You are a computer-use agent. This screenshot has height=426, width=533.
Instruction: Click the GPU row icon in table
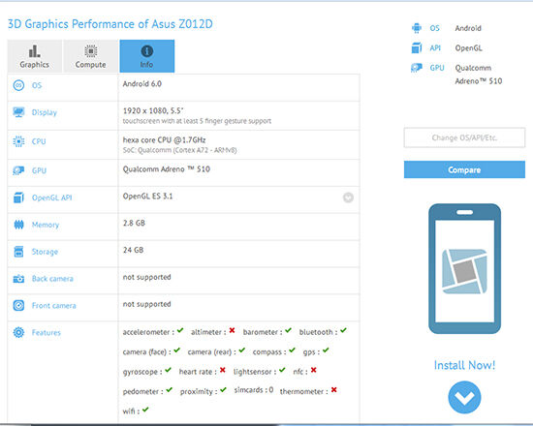18,170
